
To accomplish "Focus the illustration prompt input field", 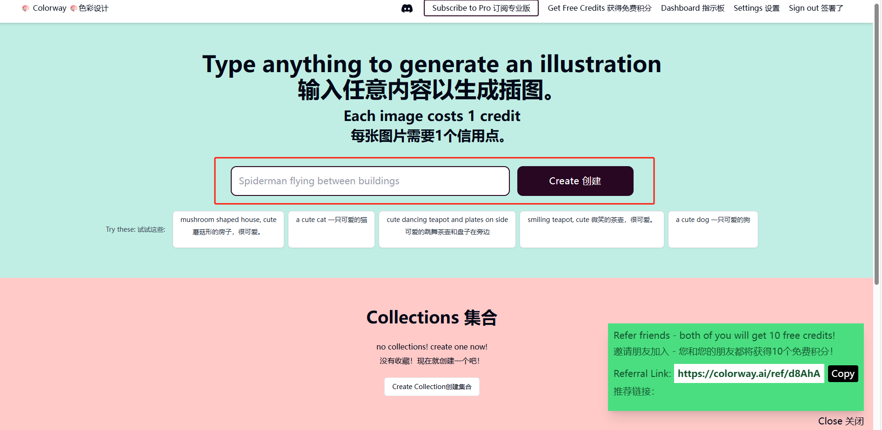I will tap(370, 181).
